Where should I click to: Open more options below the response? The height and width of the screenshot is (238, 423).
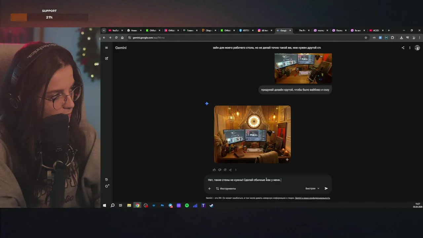pyautogui.click(x=236, y=170)
